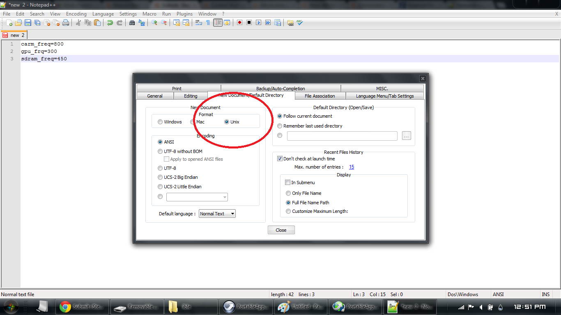Viewport: 561px width, 315px height.
Task: Undo the last edit with green arrow
Action: (x=110, y=23)
